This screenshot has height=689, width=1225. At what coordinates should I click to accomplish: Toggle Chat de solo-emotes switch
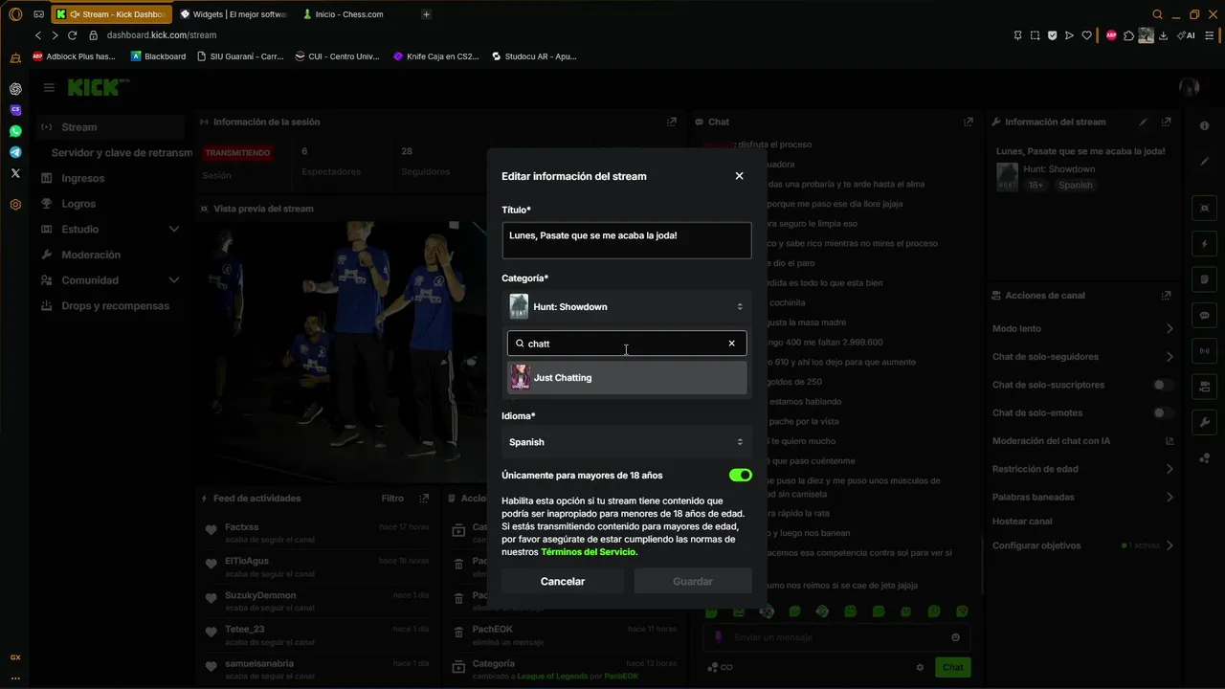coord(1162,413)
